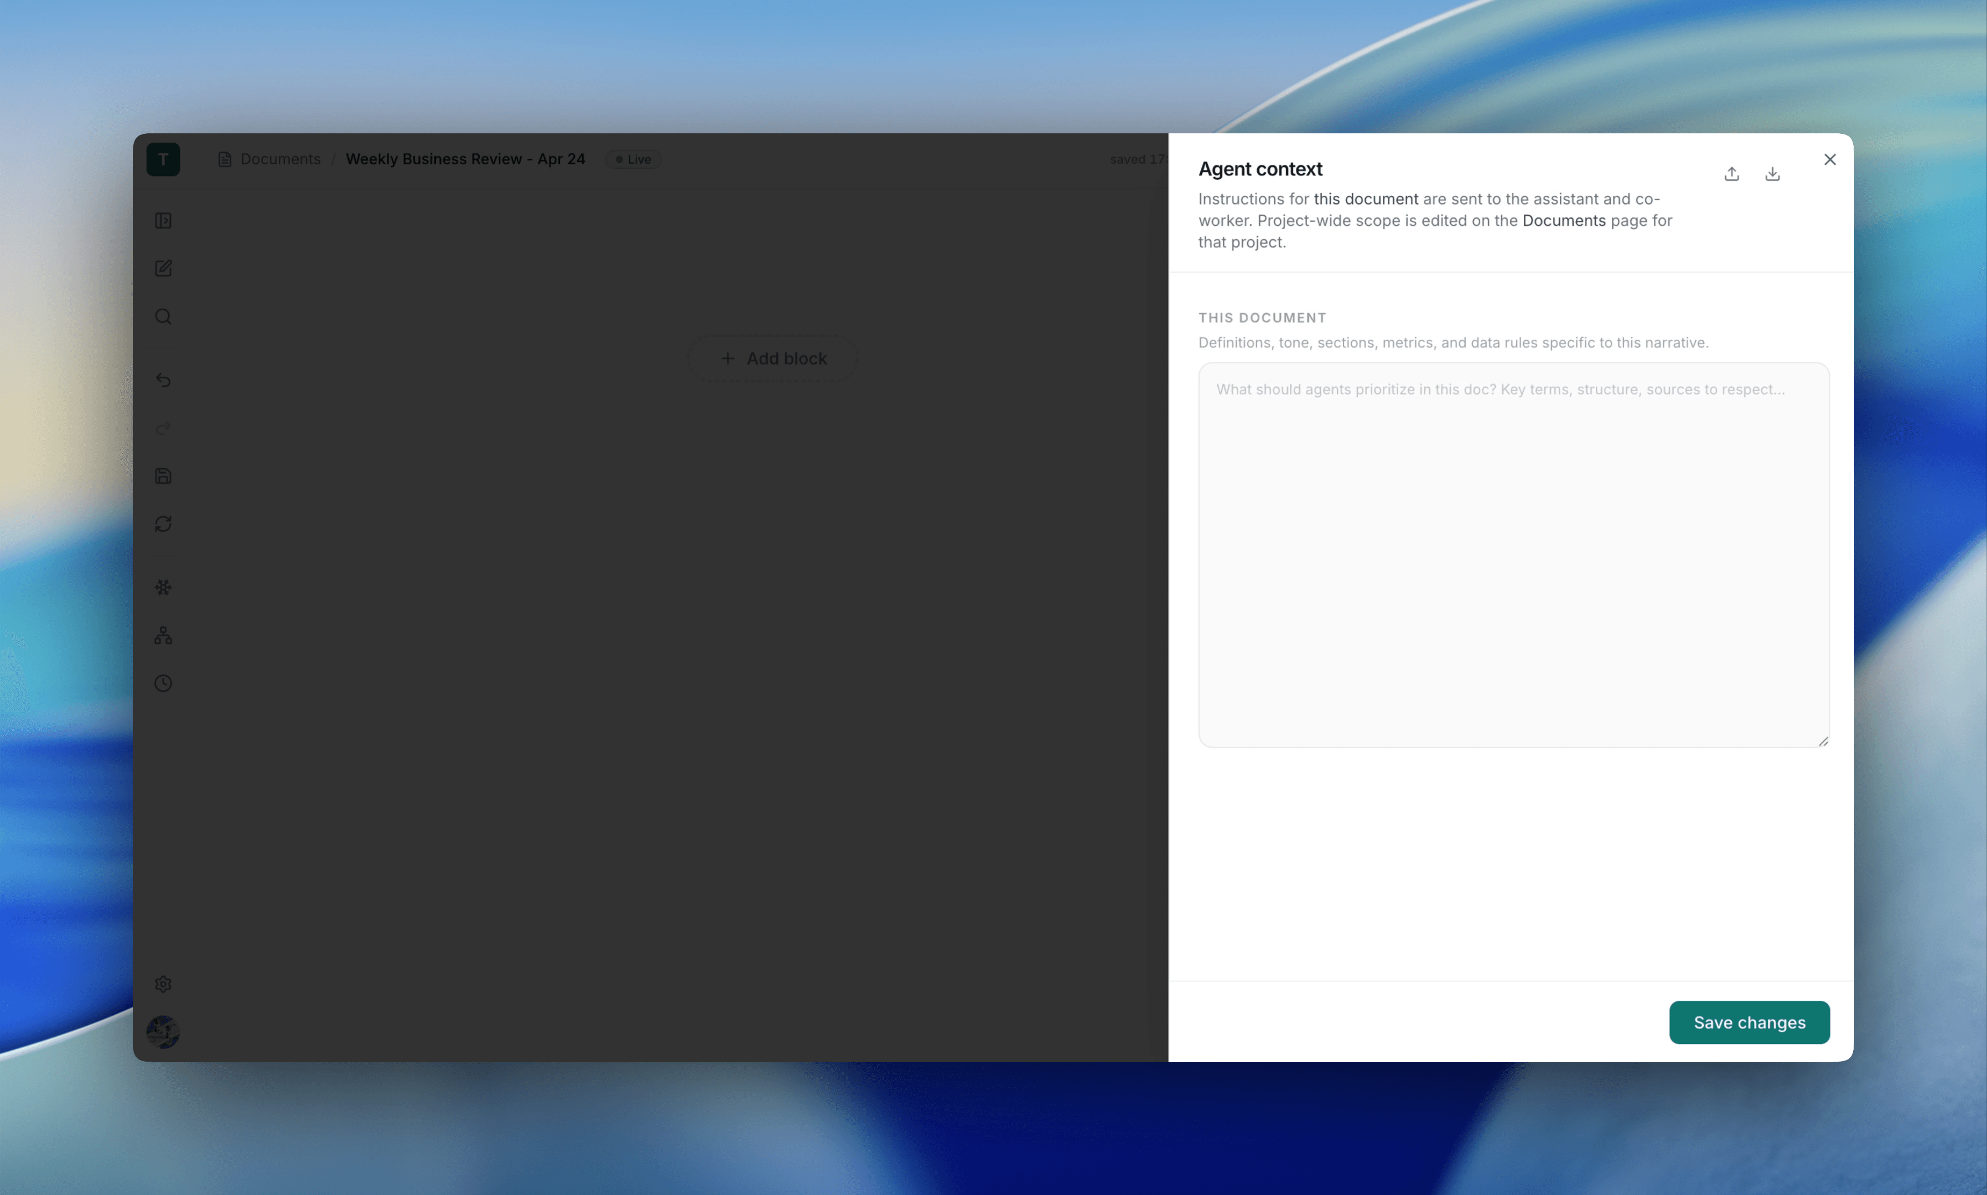Click the Save changes button
This screenshot has width=1987, height=1195.
1750,1023
